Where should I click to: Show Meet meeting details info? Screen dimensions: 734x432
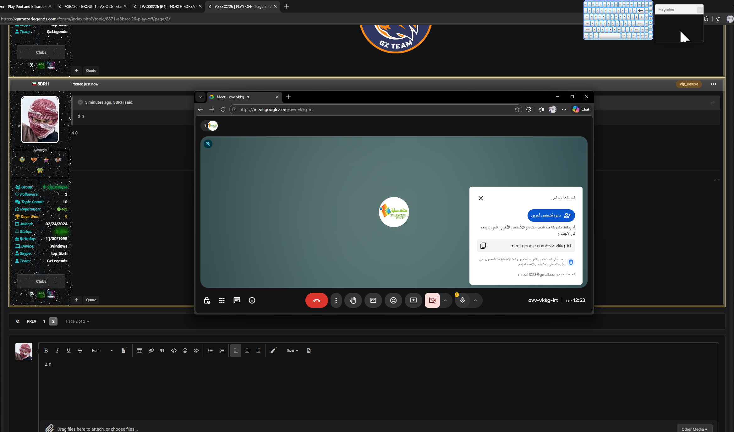(252, 300)
